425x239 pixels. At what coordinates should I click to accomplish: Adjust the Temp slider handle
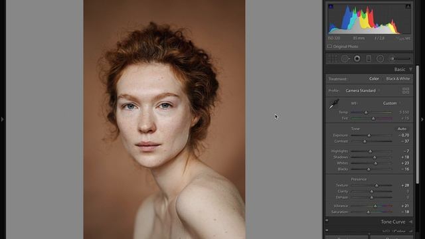tap(366, 112)
